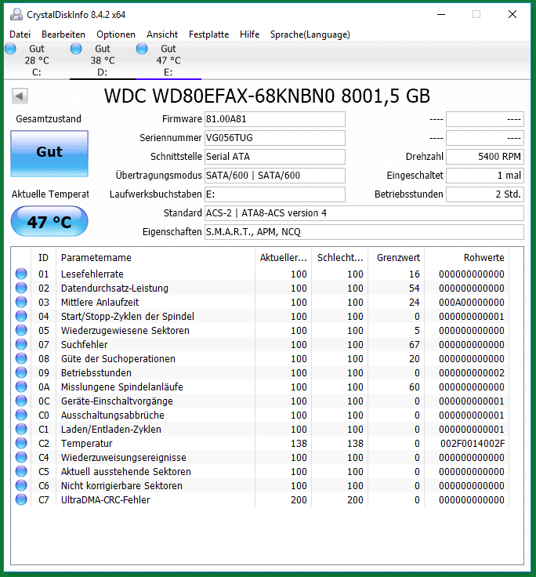This screenshot has height=577, width=536.
Task: Click the Eingeschaltet field 1 mal
Action: 485,176
